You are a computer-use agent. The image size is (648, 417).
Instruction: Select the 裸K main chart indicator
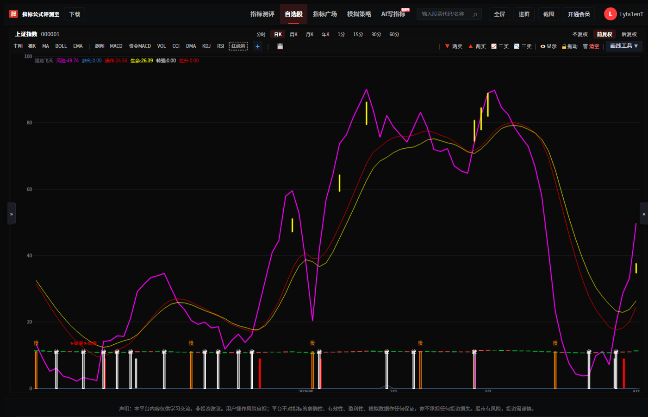[32, 46]
